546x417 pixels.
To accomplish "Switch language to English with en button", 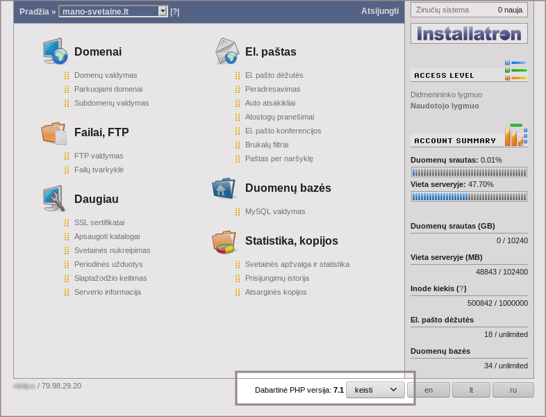I will tap(429, 390).
